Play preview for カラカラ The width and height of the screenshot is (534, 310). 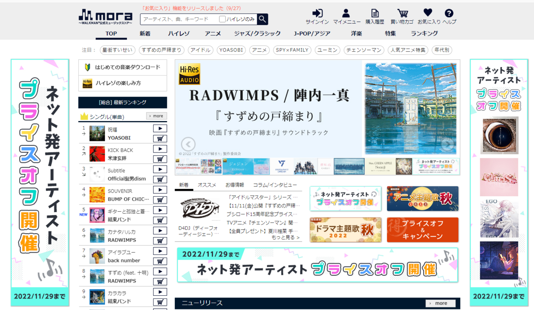tap(160, 292)
